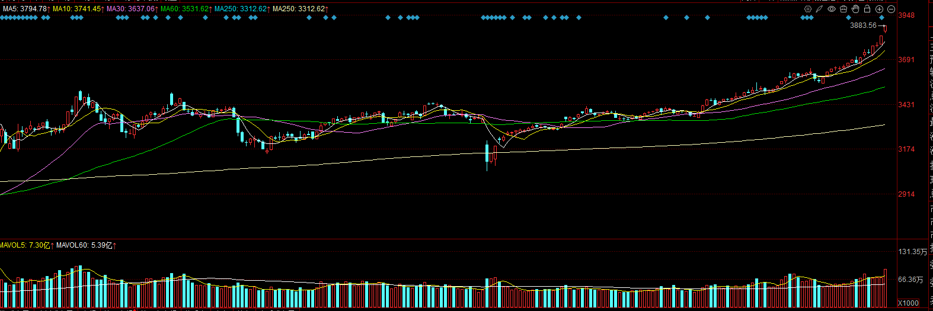Click the 3174 price axis label
933x311 pixels.
906,149
